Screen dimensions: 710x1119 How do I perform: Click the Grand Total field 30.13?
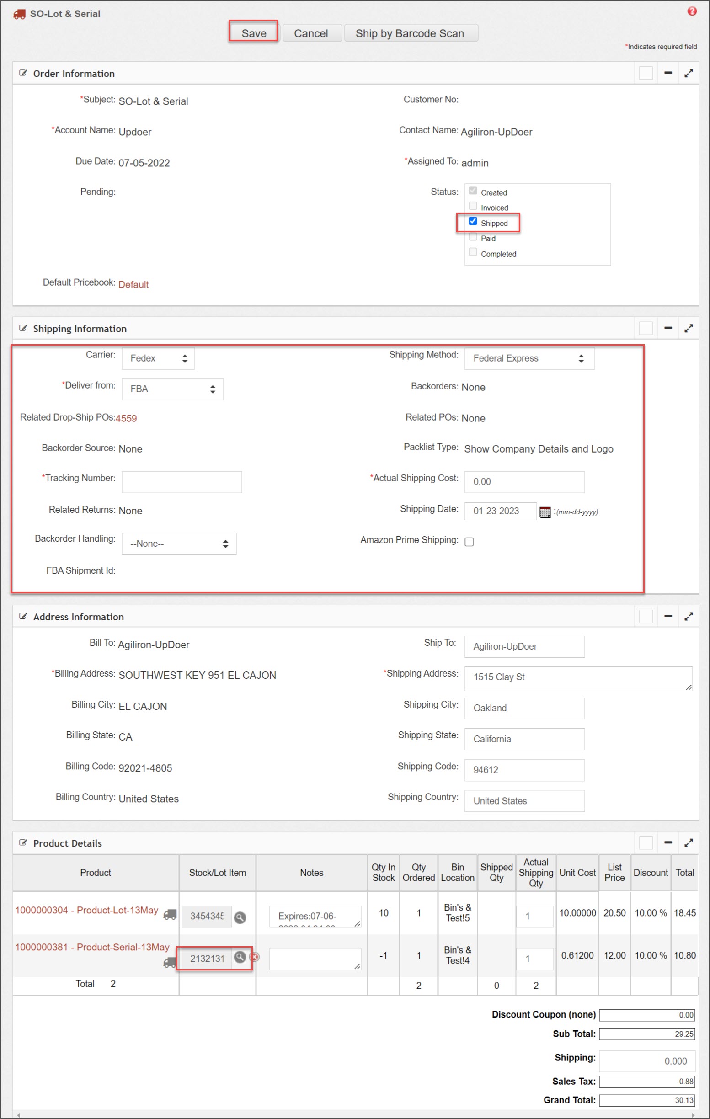[647, 1100]
